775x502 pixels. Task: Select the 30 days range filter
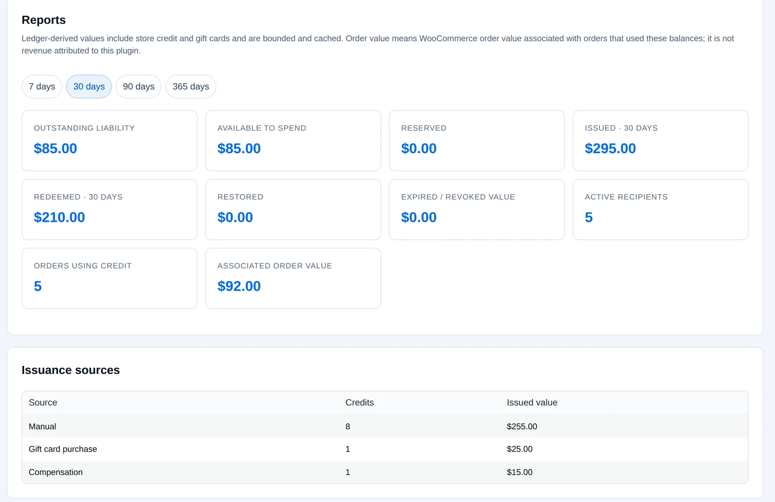[89, 87]
